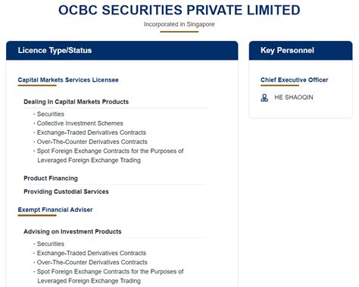Image resolution: width=359 pixels, height=287 pixels.
Task: Click Incorporated in Singapore subtitle
Action: click(x=179, y=24)
